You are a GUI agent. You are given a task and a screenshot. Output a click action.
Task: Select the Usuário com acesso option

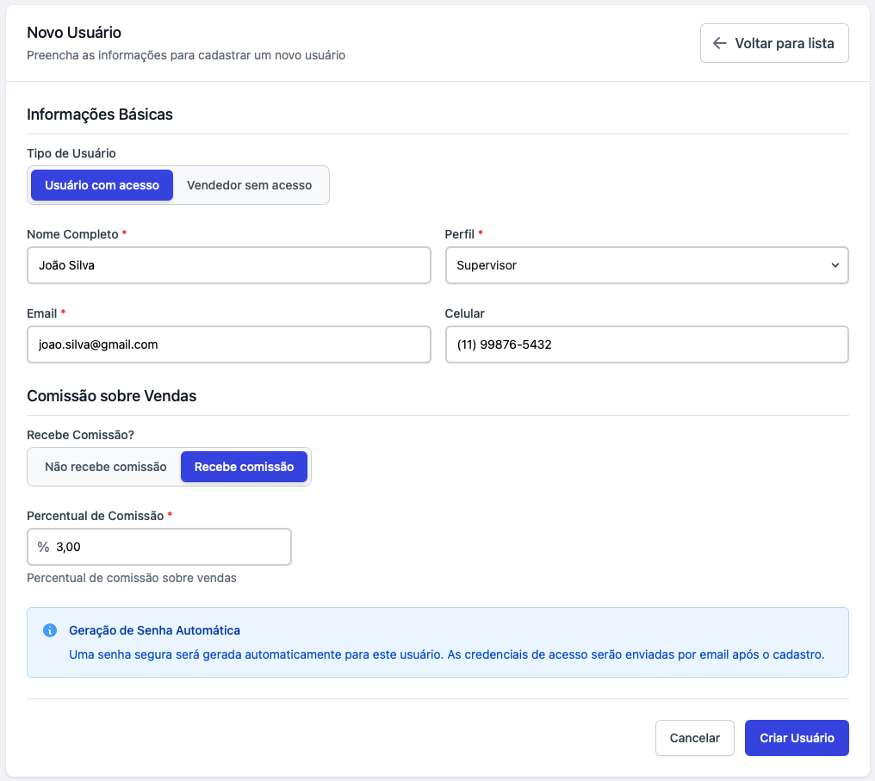102,185
